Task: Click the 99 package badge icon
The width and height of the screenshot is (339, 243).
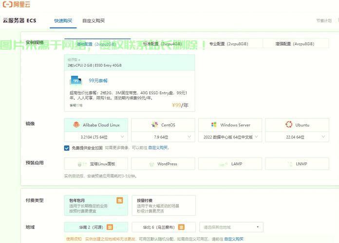Action: click(76, 81)
